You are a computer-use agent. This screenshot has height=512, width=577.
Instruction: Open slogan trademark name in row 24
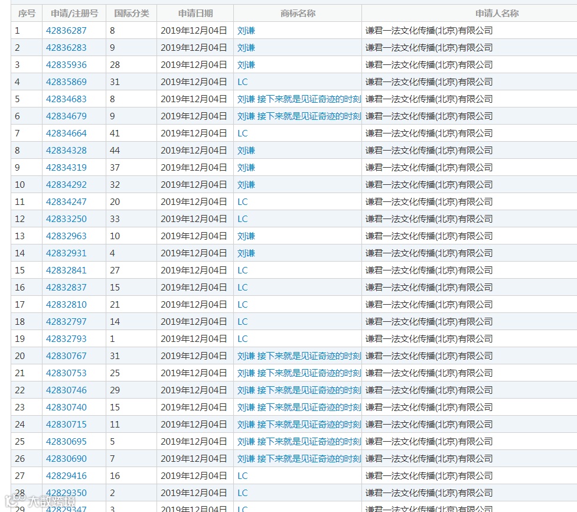click(x=299, y=425)
